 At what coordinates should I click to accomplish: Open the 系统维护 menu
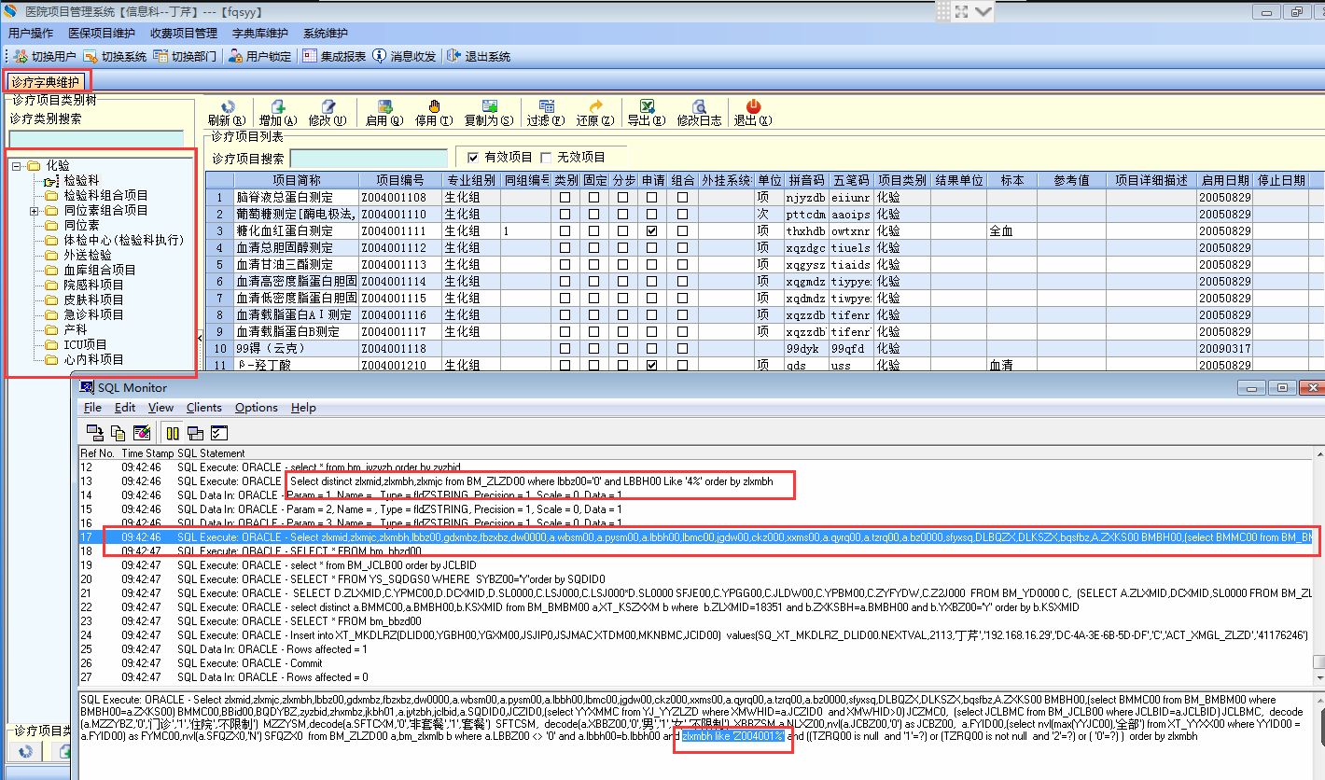(326, 34)
